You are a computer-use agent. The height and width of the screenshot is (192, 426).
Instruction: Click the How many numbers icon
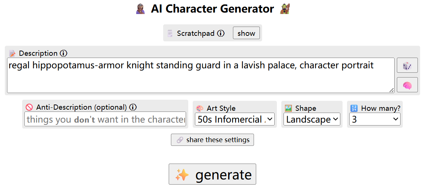(354, 108)
